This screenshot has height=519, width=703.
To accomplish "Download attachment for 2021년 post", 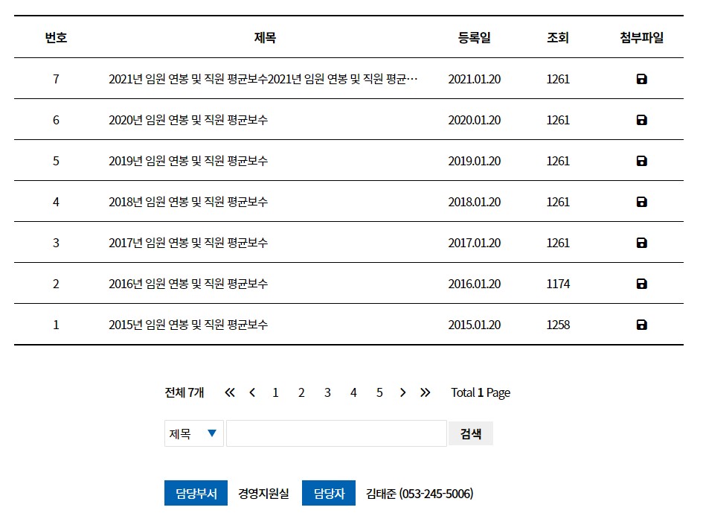I will (x=641, y=79).
